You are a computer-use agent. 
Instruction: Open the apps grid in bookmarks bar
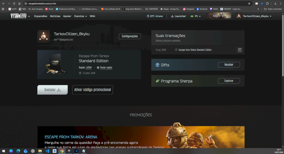point(3,9)
